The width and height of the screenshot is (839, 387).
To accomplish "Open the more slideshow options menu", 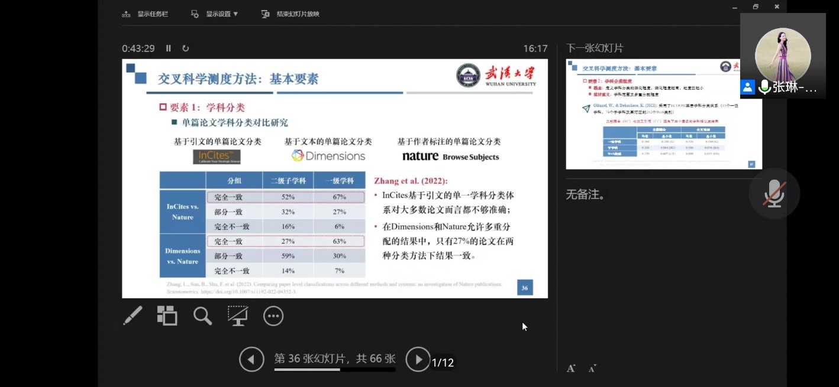I will (x=273, y=316).
